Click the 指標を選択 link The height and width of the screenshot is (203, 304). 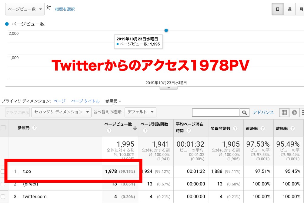65,9
